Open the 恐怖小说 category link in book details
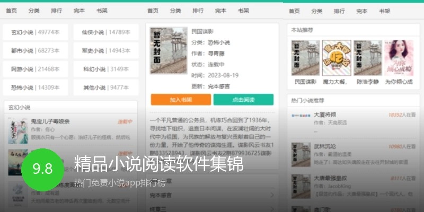This screenshot has height=212, width=424. point(219,42)
